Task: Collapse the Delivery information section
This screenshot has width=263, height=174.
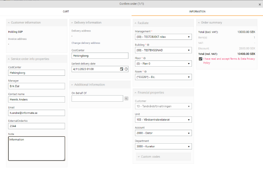Action: click(x=100, y=22)
